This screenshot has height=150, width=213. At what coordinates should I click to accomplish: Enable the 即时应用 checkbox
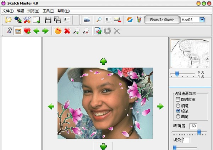click(178, 99)
